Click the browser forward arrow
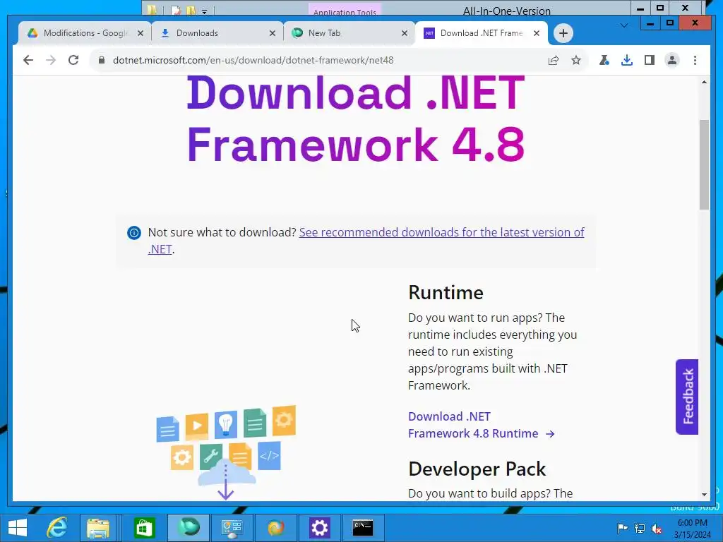The image size is (723, 542). point(51,60)
